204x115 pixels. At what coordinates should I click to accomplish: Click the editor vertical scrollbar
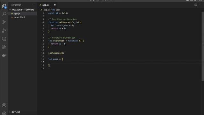coord(203,46)
